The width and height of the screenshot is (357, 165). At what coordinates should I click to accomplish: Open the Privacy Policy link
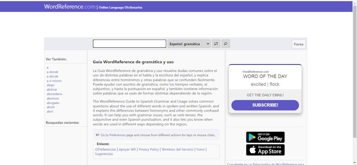(x=149, y=149)
